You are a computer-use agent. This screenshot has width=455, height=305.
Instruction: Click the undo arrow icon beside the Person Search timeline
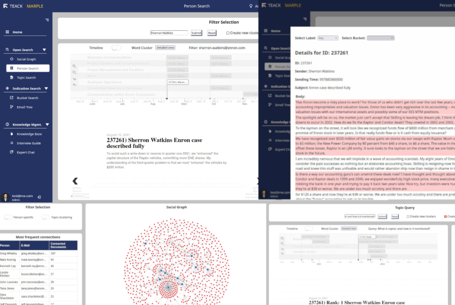click(74, 85)
